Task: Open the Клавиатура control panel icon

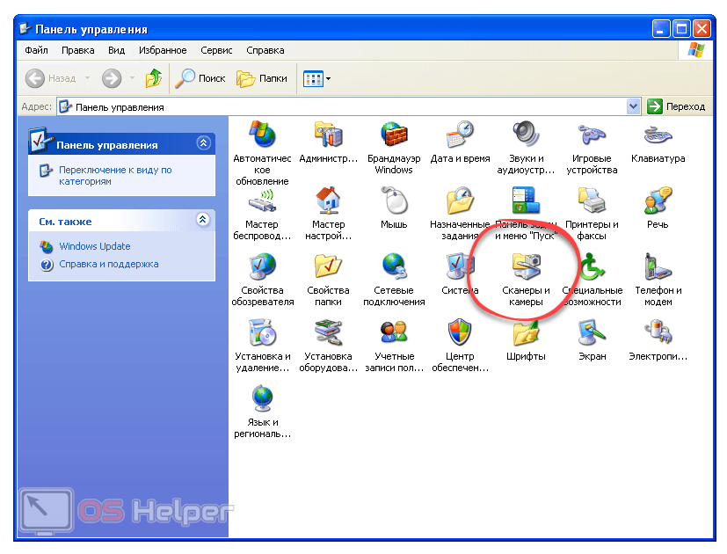Action: (x=658, y=136)
